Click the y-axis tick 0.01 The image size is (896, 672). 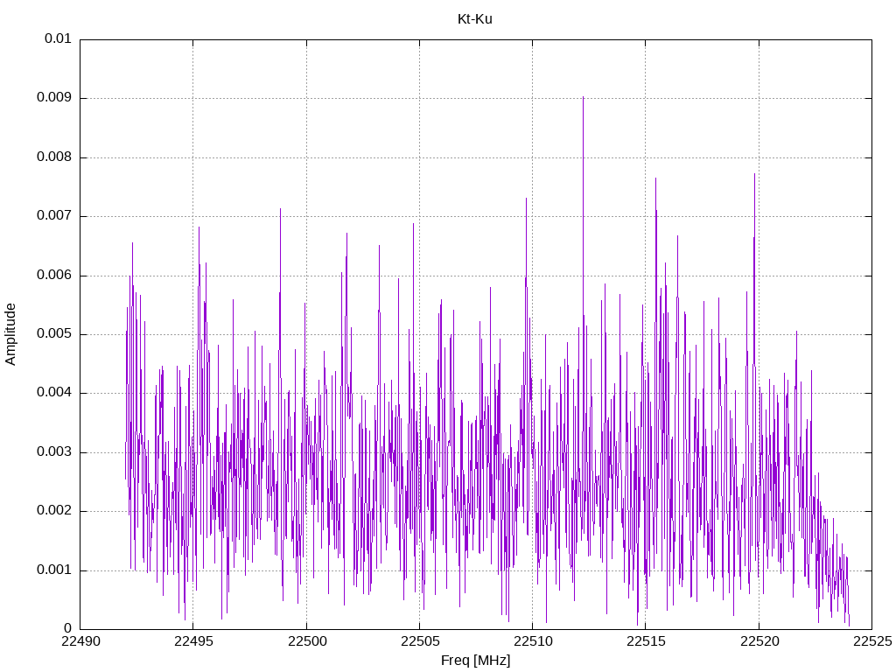[58, 38]
